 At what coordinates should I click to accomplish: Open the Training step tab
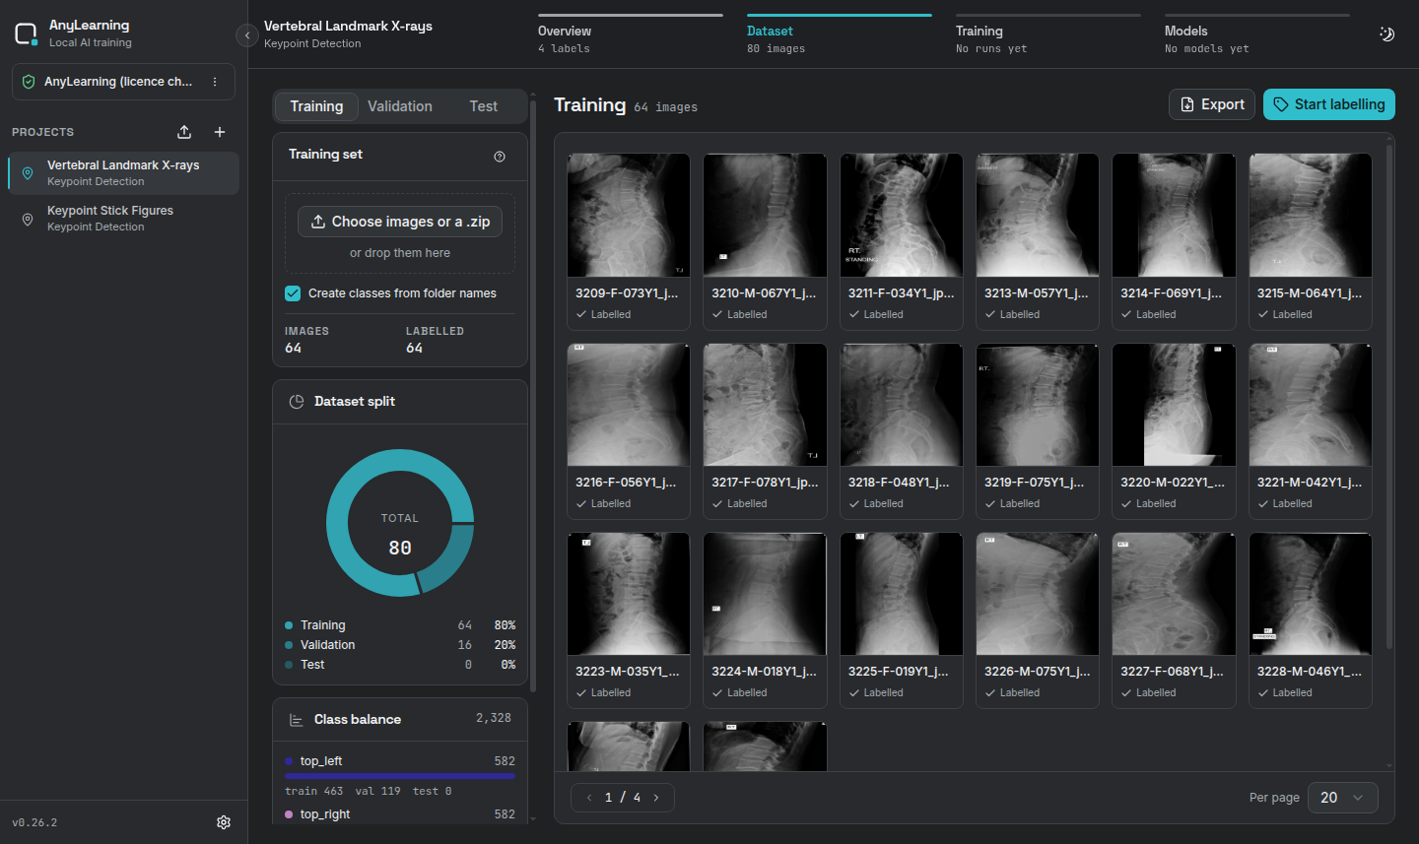1048,35
